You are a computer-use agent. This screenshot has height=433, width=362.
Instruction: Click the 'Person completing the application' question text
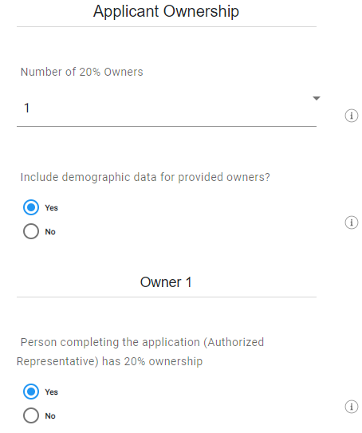(140, 352)
